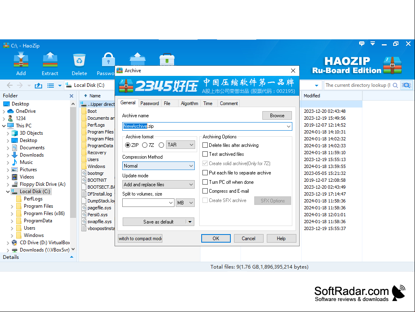The height and width of the screenshot is (312, 415).
Task: Click the DFInstall.log file icon
Action: [x=84, y=194]
